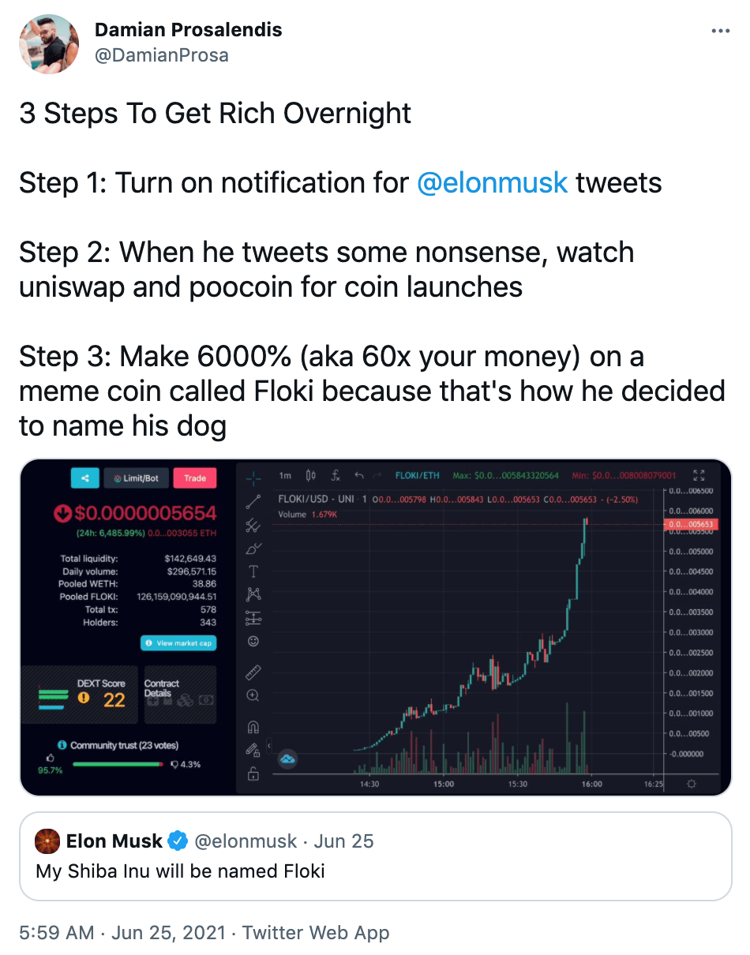Open the emoji icons tool
750x955 pixels.
253,641
